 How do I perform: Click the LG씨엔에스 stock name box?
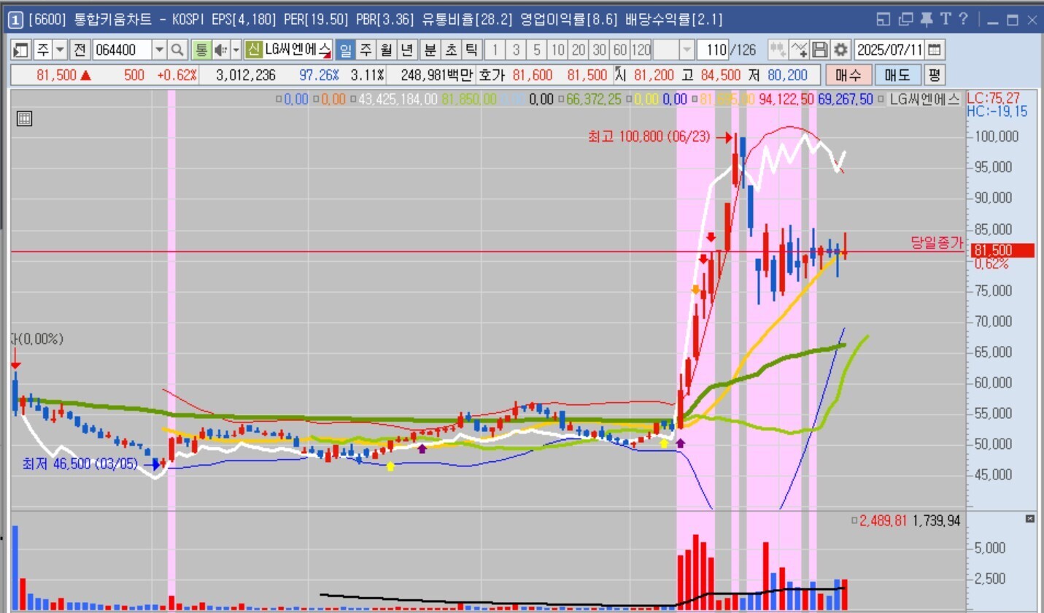point(298,50)
